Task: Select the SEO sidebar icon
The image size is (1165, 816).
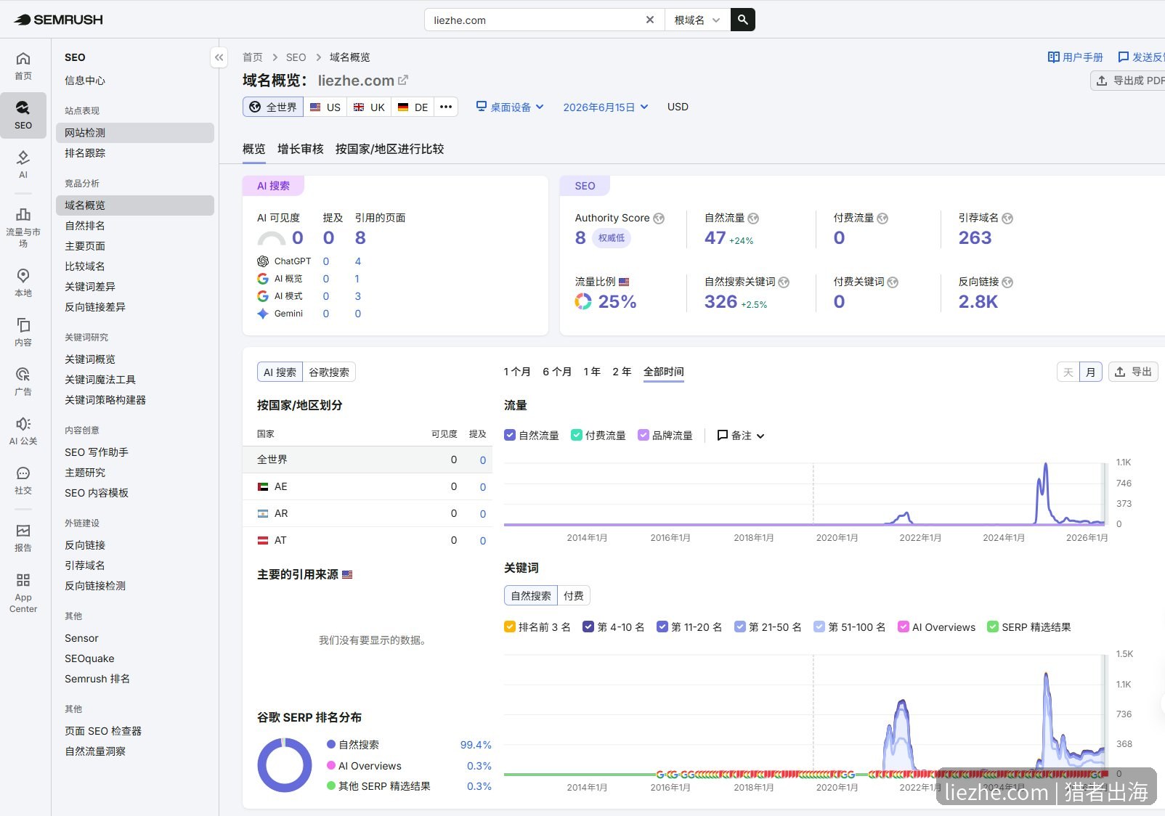Action: click(23, 115)
